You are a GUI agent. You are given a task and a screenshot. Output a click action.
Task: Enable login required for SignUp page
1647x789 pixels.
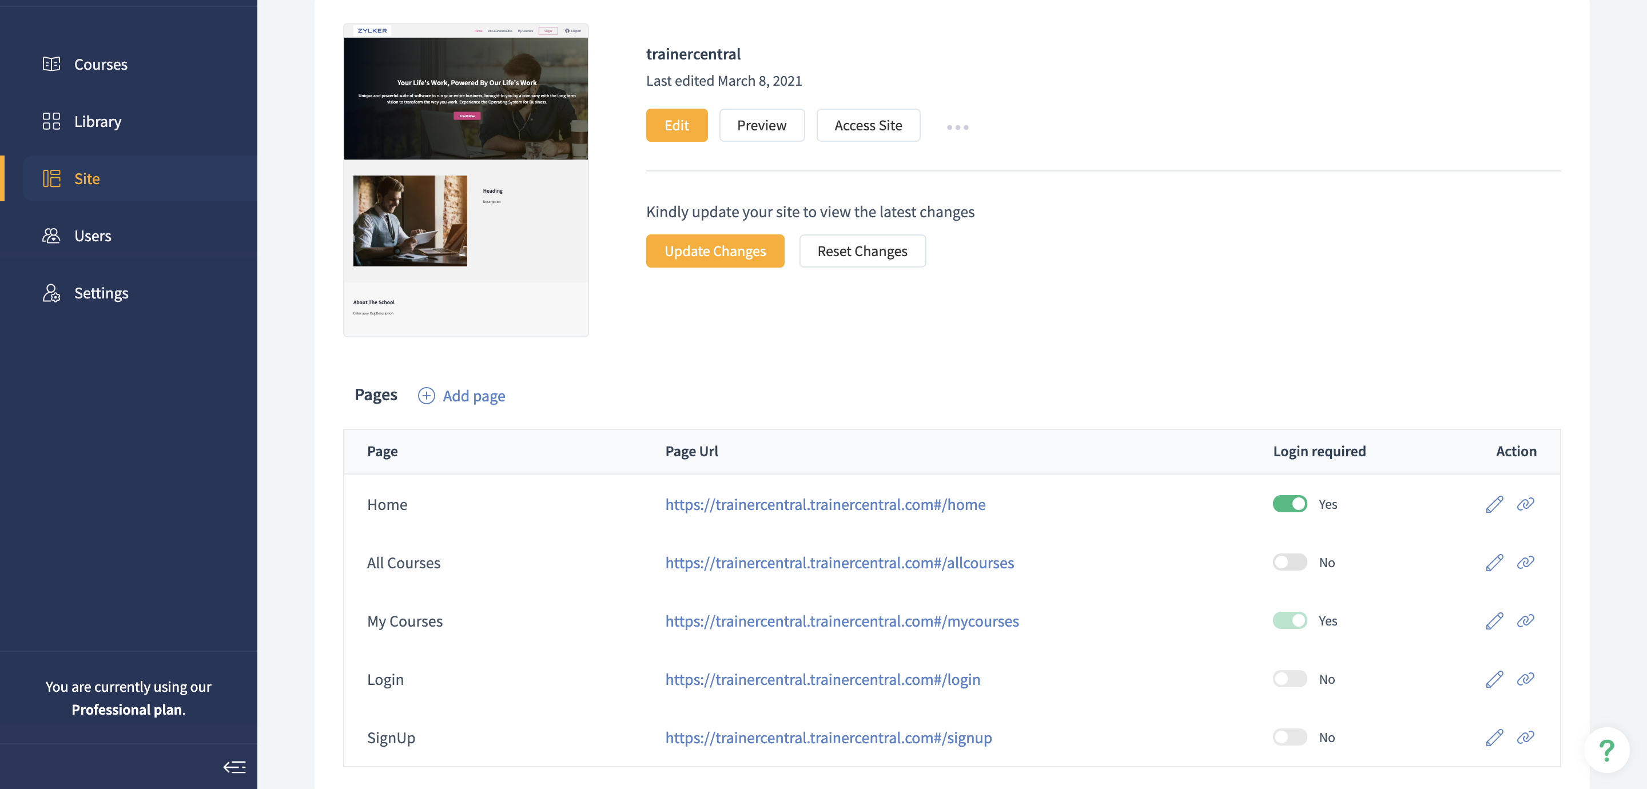[1290, 737]
